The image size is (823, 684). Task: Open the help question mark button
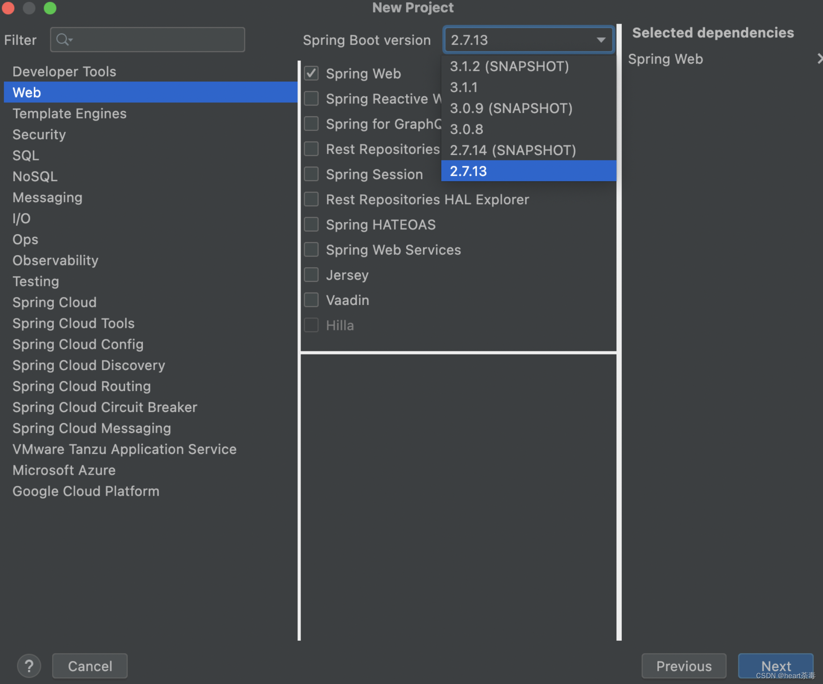pos(29,666)
